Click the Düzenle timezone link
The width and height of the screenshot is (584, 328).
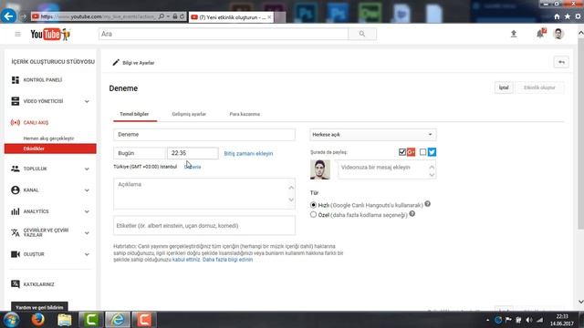193,167
